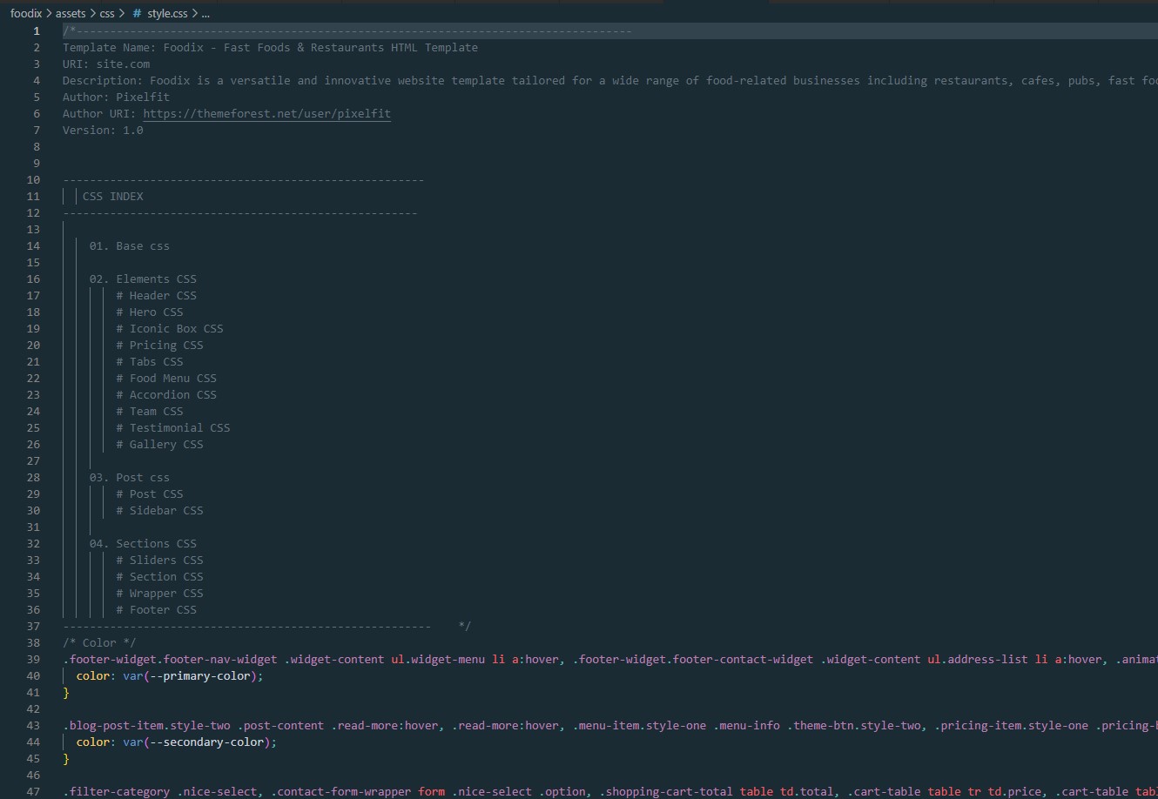1158x799 pixels.
Task: Click the CSS file icon in breadcrumb
Action: coord(137,14)
